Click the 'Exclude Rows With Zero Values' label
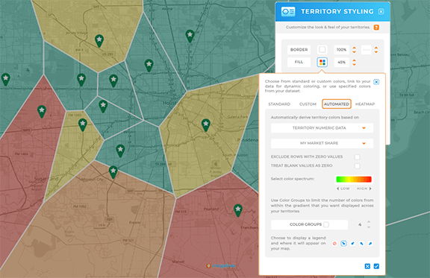 click(x=307, y=157)
